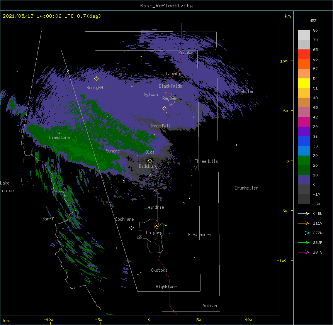Screen dimensions: 333x325
Task: Pick the violet 39-36 dBZ swatch
Action: [304, 132]
